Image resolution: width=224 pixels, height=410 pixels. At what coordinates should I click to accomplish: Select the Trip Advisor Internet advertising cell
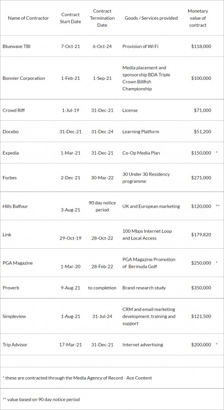tap(143, 344)
